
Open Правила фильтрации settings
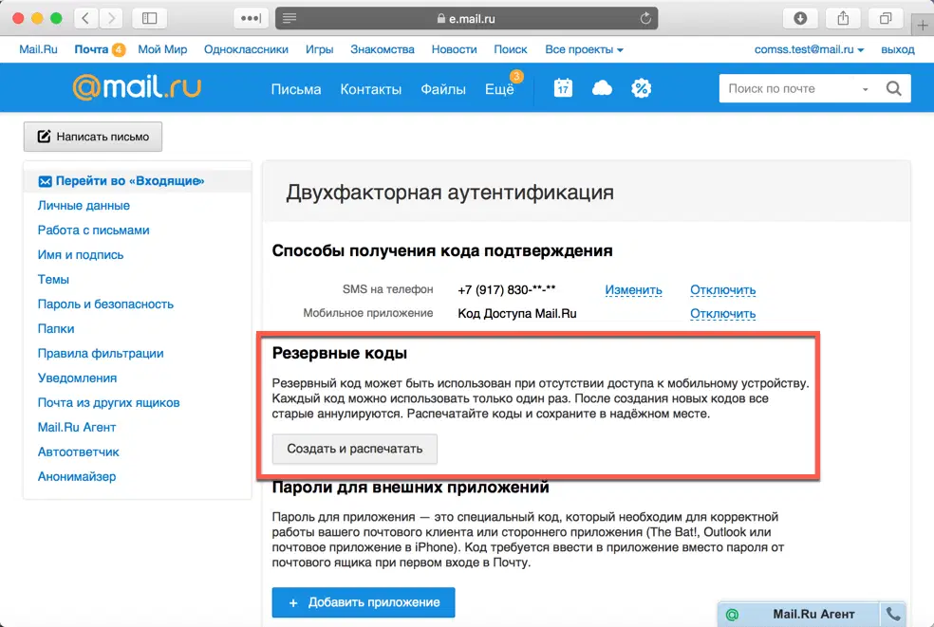pyautogui.click(x=100, y=354)
